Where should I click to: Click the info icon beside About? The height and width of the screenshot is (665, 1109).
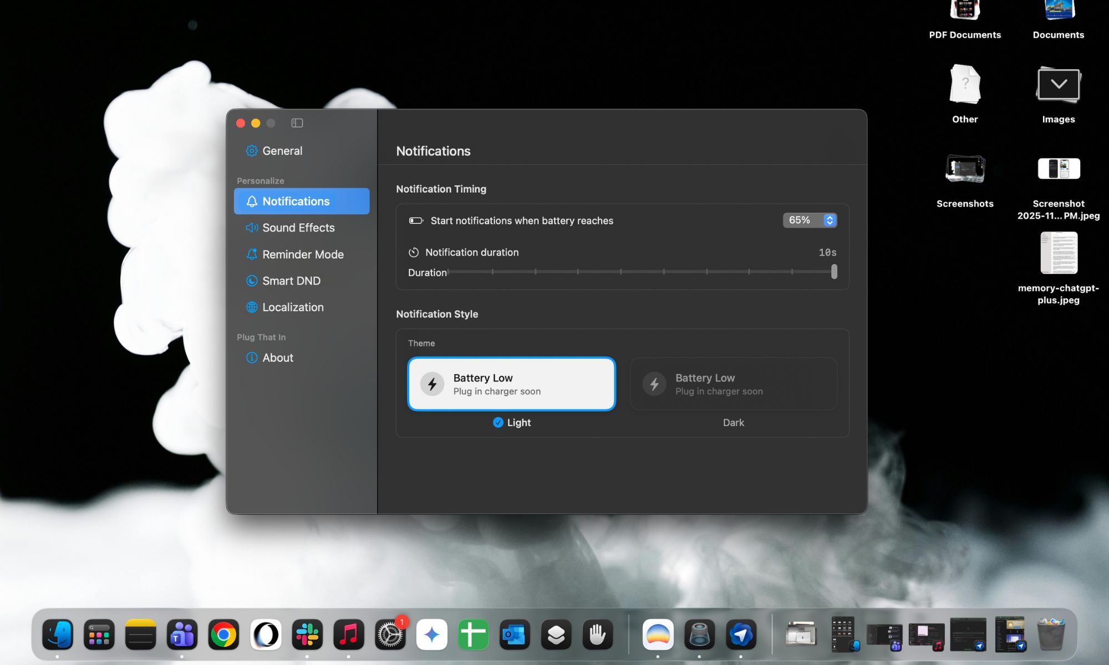click(x=252, y=358)
